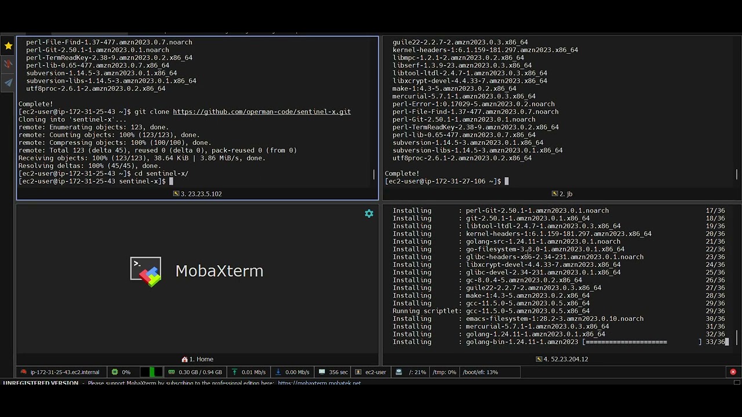Click "mercurial-5.7.1-1" line in top-right terminal

pos(464,96)
